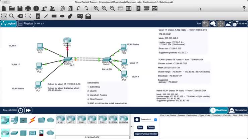Pick the 819IOX router model
The width and height of the screenshot is (248, 139).
pyautogui.click(x=113, y=119)
